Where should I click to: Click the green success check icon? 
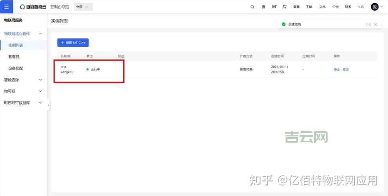pyautogui.click(x=283, y=24)
